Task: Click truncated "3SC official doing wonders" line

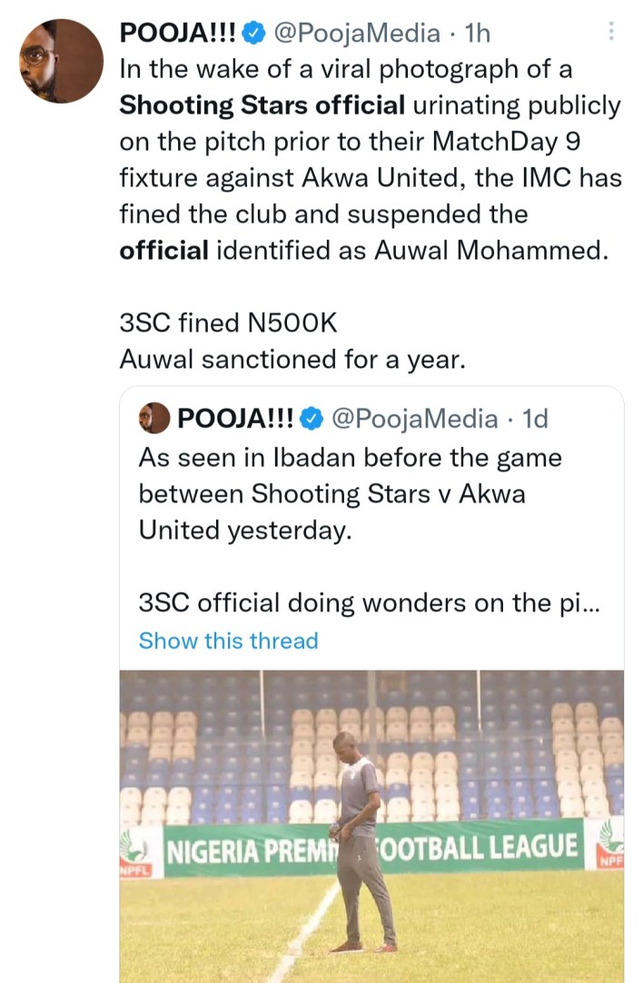Action: click(x=368, y=603)
